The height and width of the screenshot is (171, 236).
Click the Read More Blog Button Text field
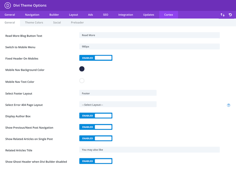[x=150, y=35]
